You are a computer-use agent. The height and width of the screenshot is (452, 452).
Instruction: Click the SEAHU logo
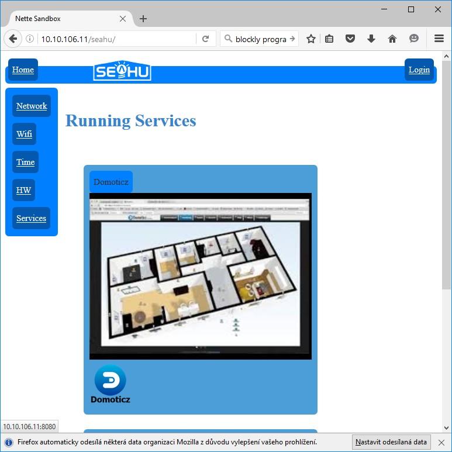point(122,71)
